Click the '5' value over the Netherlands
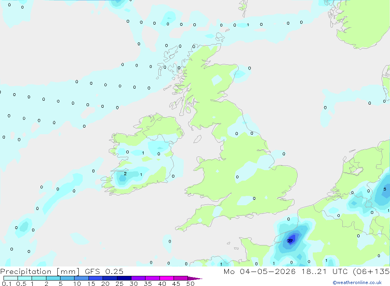This screenshot has height=286, width=390. [385, 189]
